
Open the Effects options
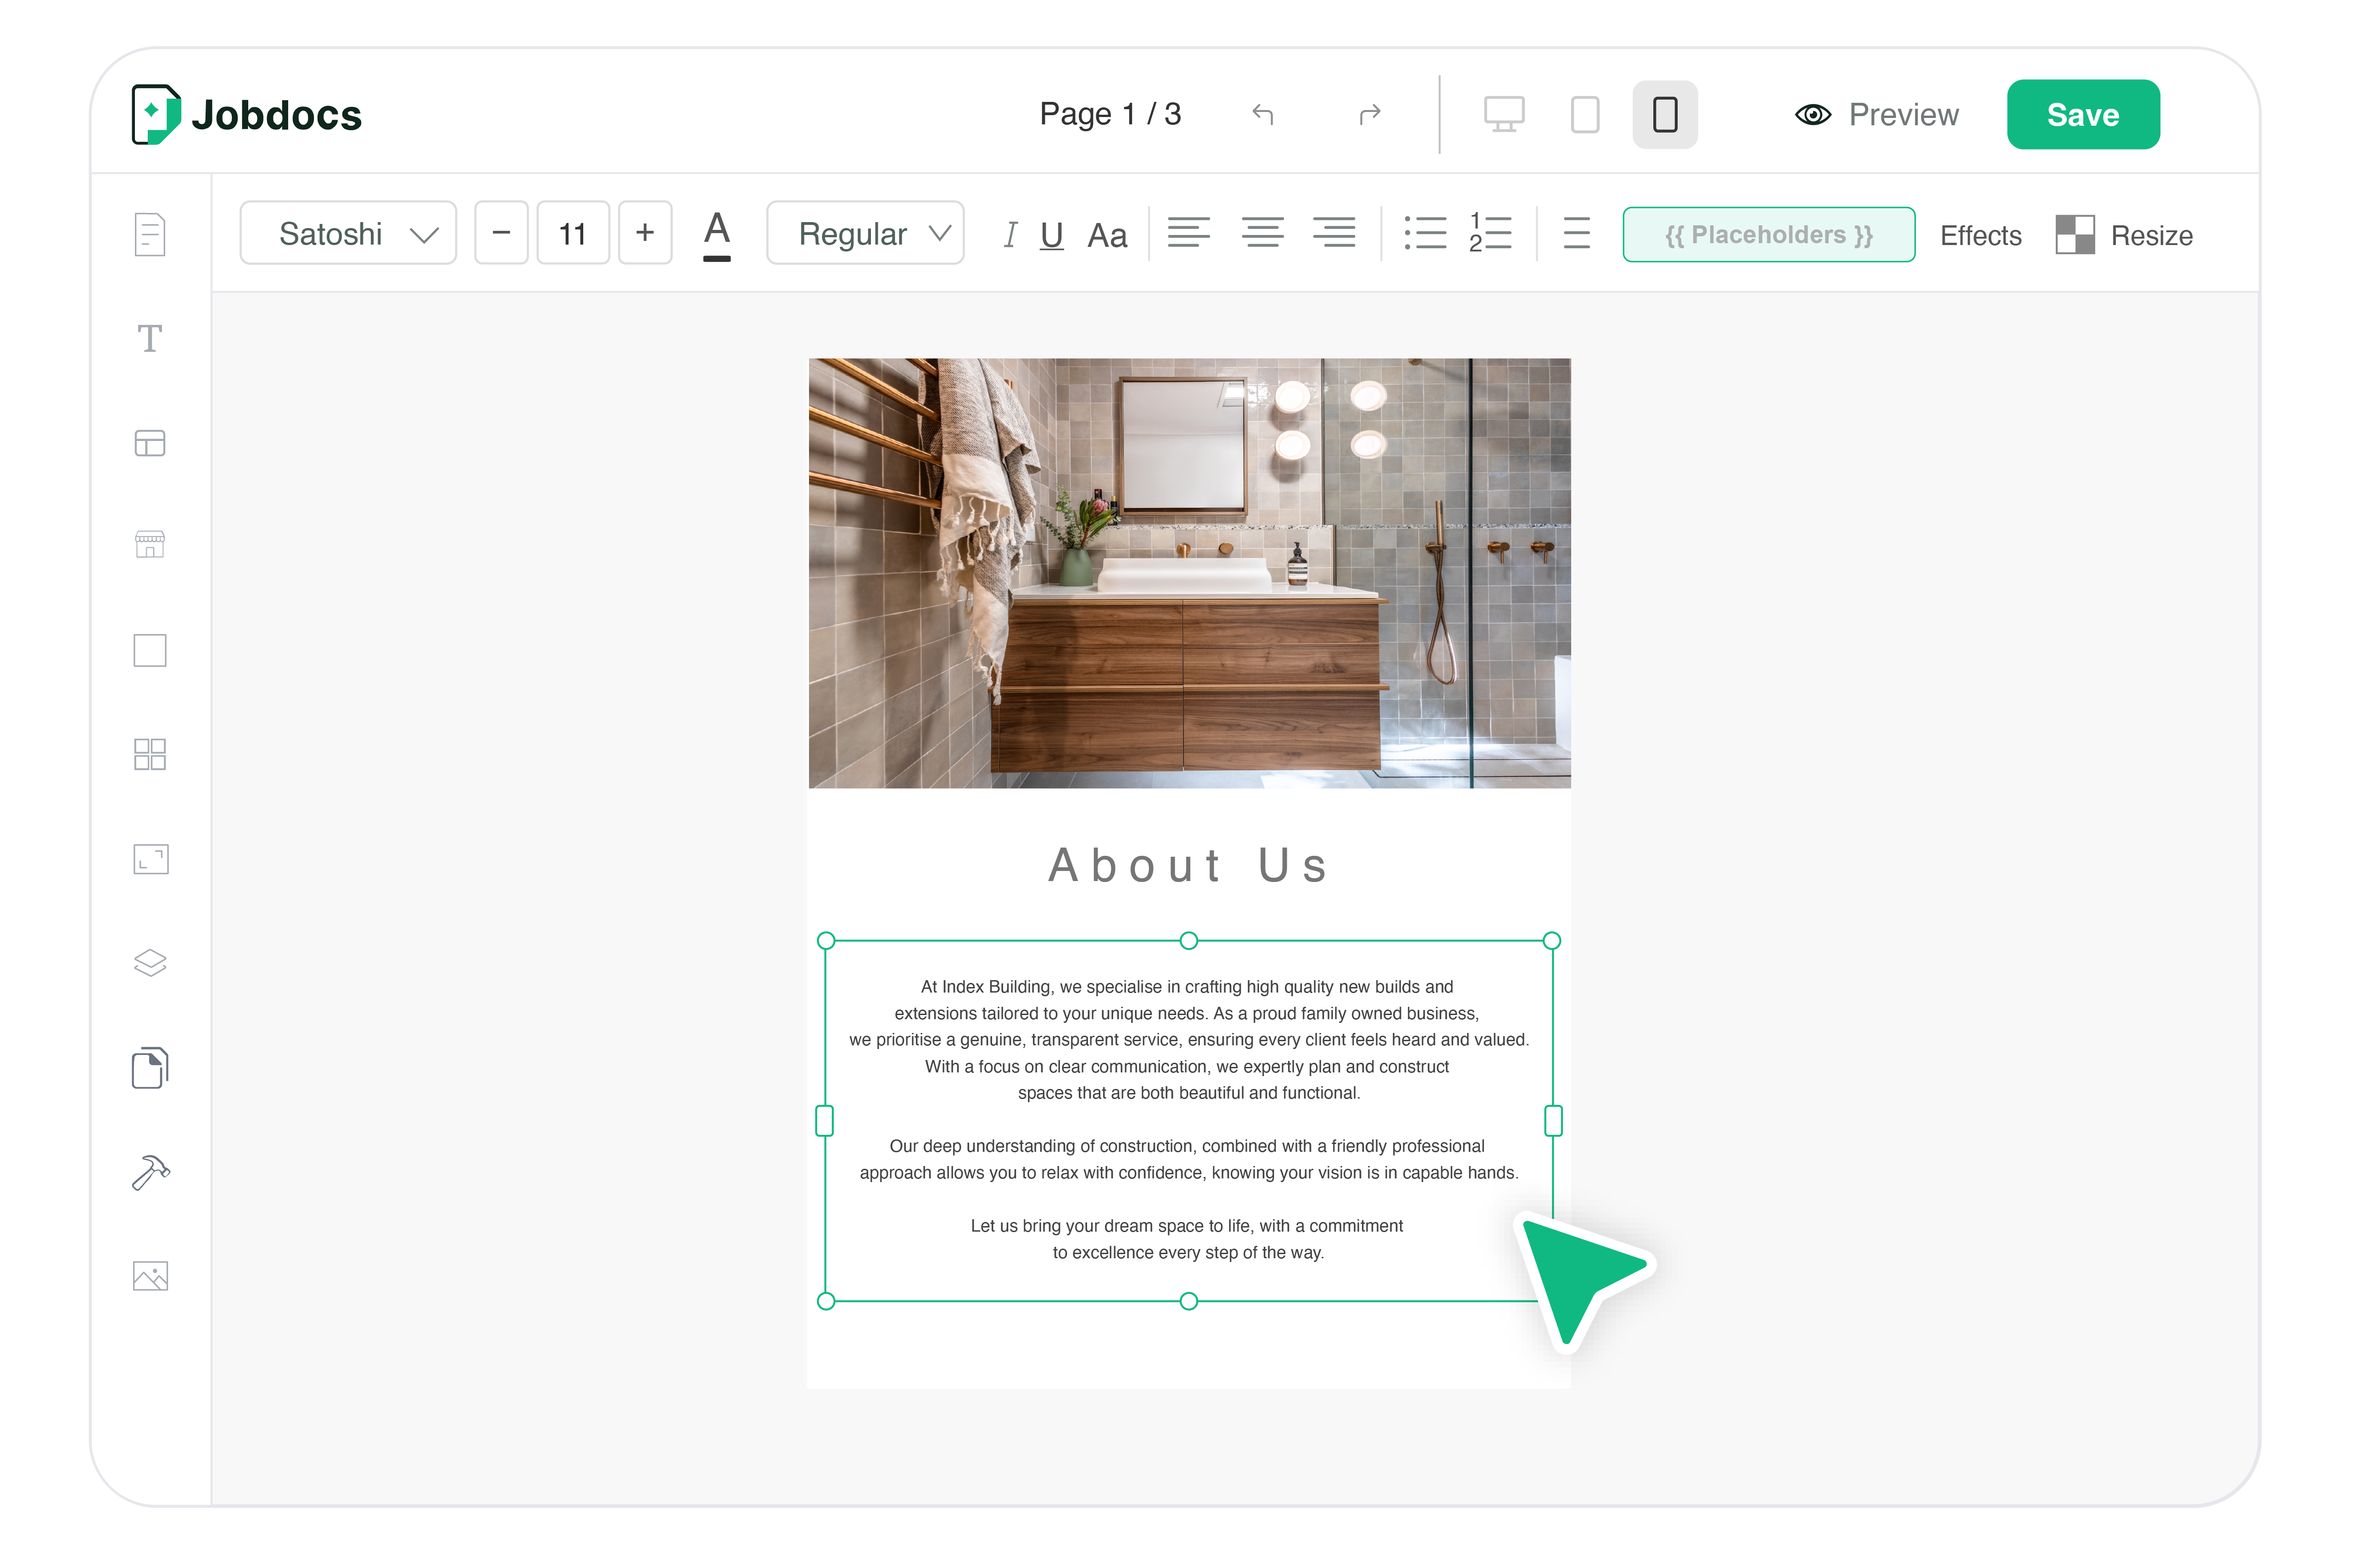tap(1980, 236)
